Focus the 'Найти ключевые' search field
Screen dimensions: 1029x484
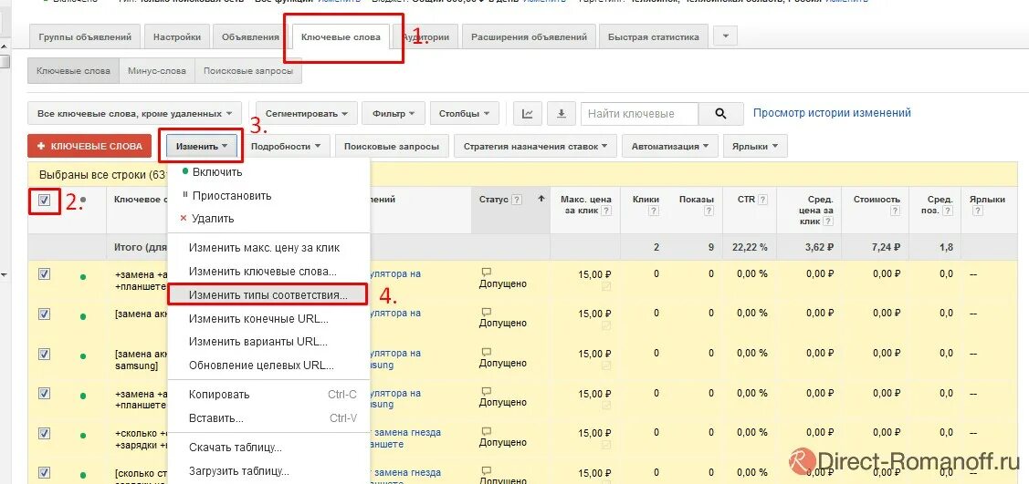pos(640,113)
